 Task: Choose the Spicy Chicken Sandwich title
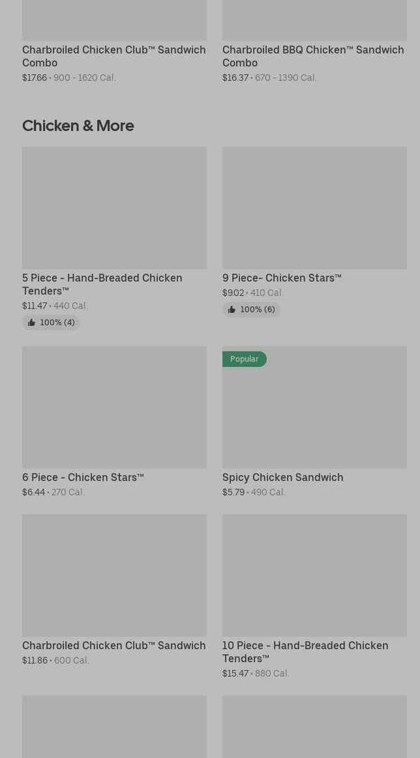click(283, 477)
